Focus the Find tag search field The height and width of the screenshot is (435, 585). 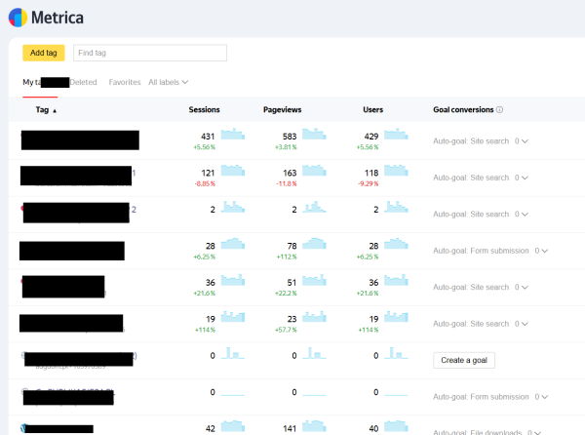pyautogui.click(x=150, y=53)
